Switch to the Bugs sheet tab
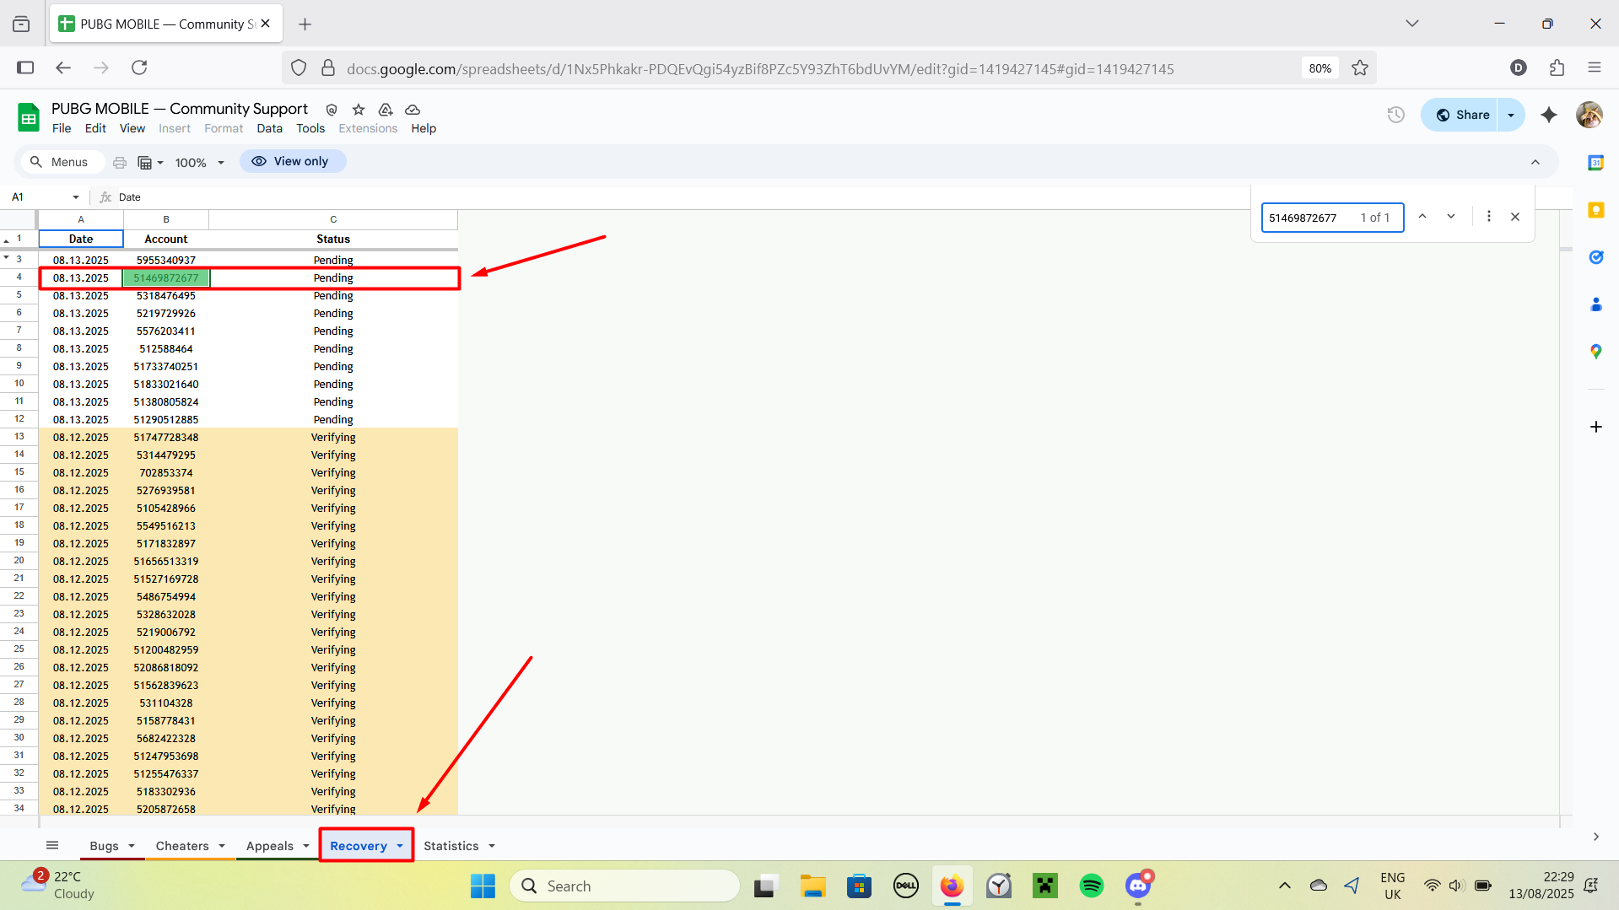Image resolution: width=1619 pixels, height=910 pixels. (x=105, y=846)
